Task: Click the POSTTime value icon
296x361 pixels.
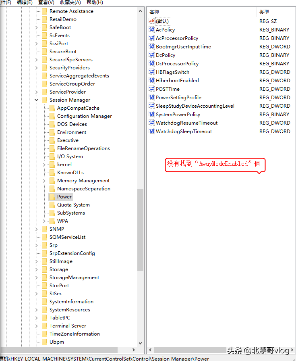Action: (x=152, y=89)
